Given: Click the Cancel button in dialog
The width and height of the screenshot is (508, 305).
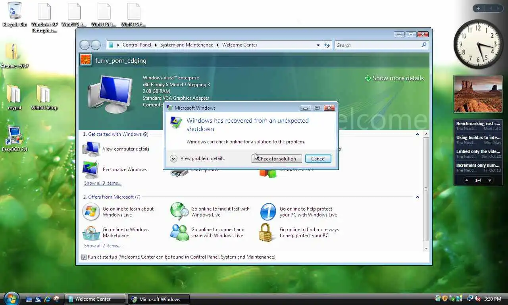Looking at the screenshot, I should pyautogui.click(x=318, y=158).
